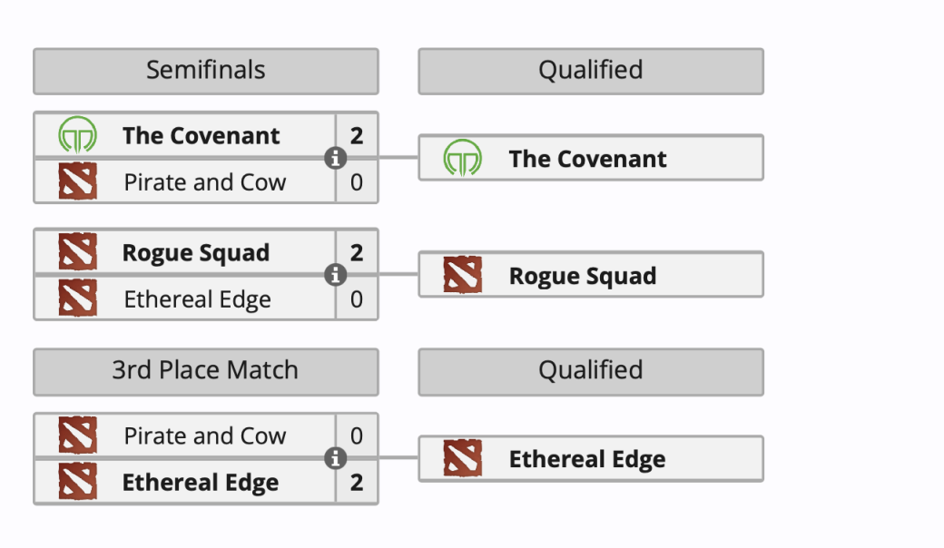The width and height of the screenshot is (944, 548).
Task: Select the top Qualified header
Action: point(591,71)
